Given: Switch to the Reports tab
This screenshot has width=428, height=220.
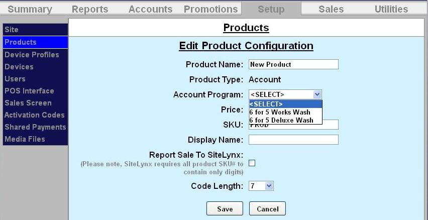Looking at the screenshot, I should click(90, 9).
